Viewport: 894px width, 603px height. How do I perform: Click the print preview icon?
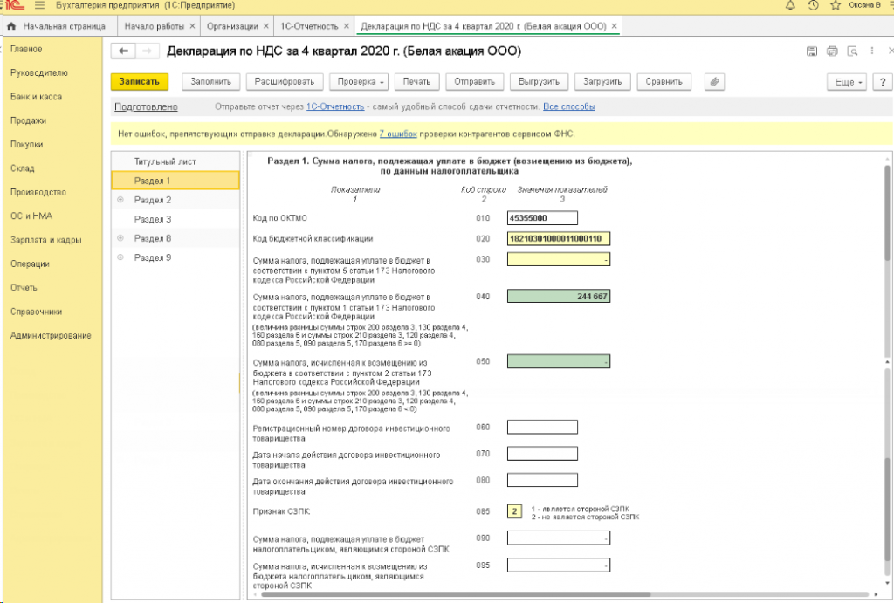852,51
